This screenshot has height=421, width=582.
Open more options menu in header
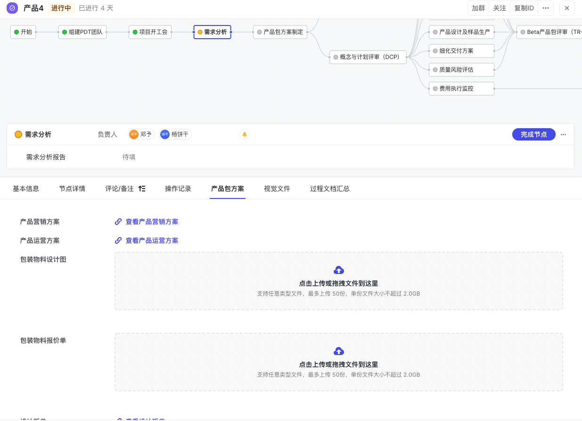click(x=545, y=8)
